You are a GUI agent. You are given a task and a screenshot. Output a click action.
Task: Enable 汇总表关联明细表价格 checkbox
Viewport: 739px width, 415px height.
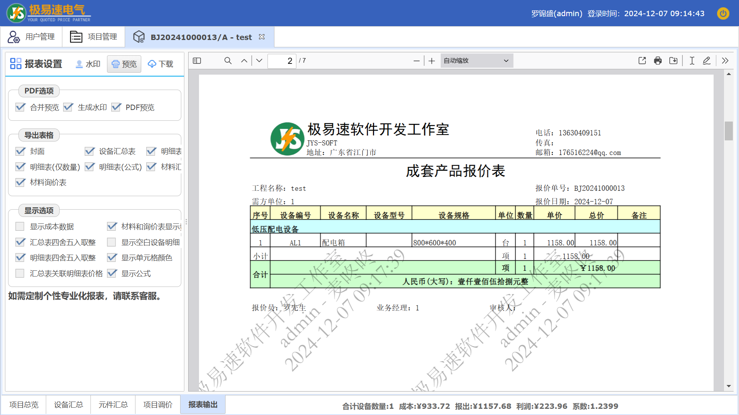[20, 273]
